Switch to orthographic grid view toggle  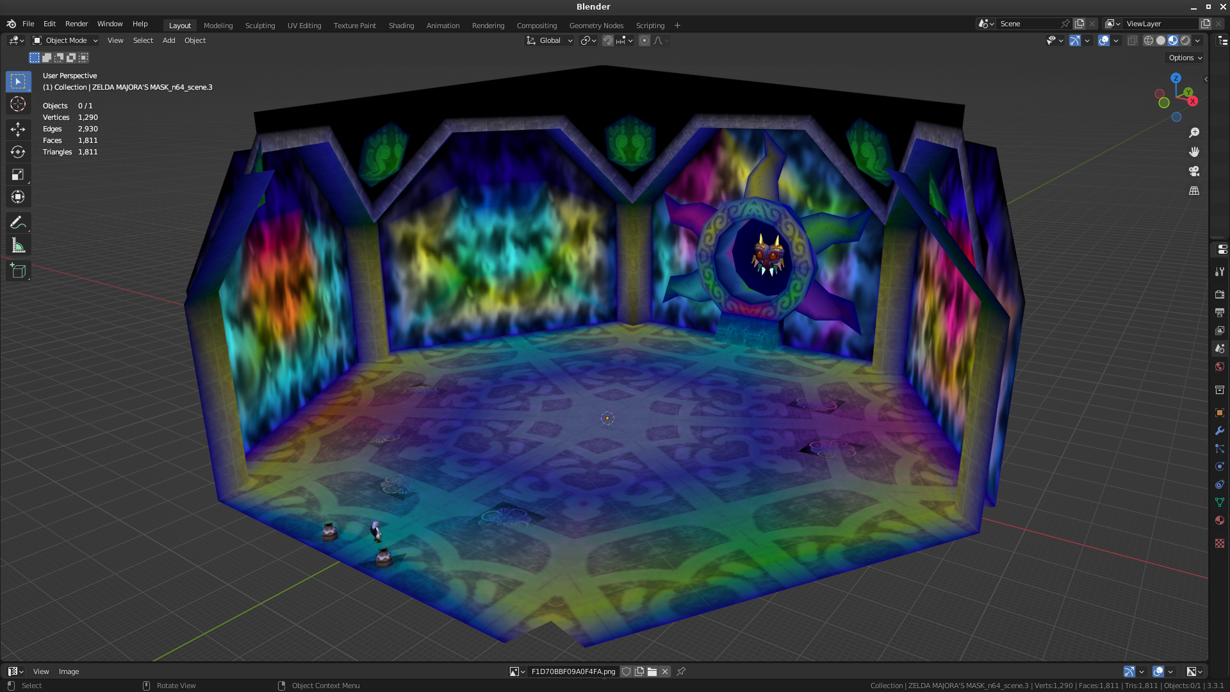(x=1194, y=191)
